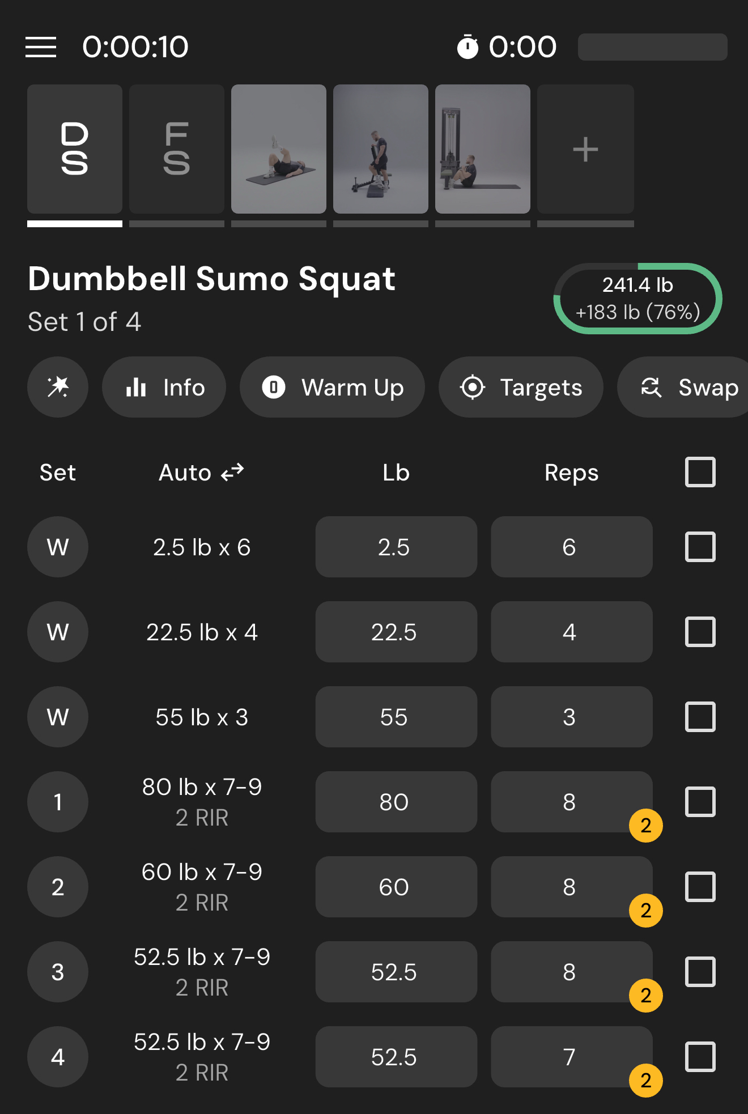
Task: Tap the set 1 number badge
Action: (58, 802)
